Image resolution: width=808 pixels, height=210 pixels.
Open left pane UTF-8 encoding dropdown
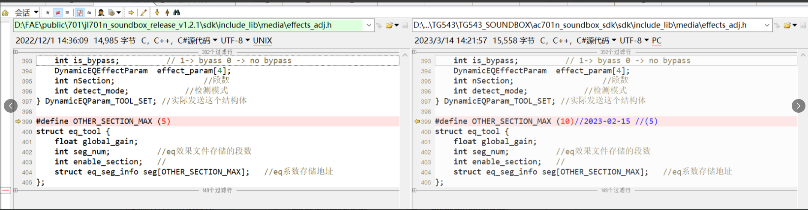[x=235, y=41]
